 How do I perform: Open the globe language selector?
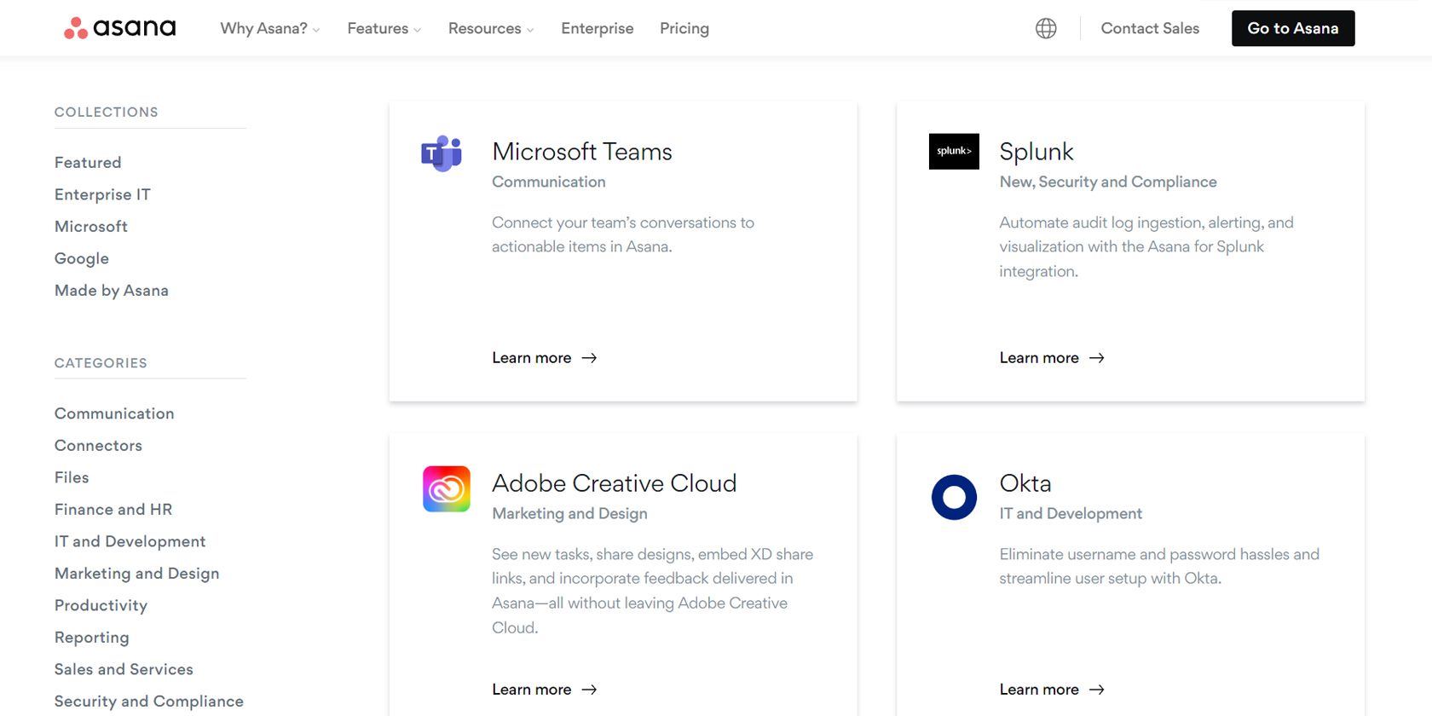(x=1046, y=28)
